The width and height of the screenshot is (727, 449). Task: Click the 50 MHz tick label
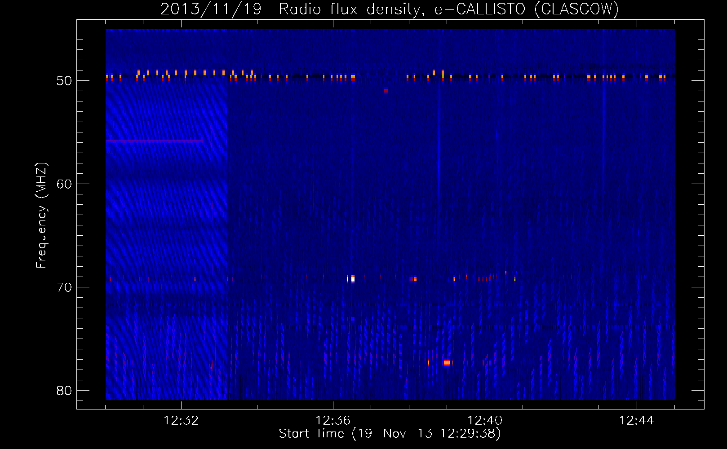(64, 81)
